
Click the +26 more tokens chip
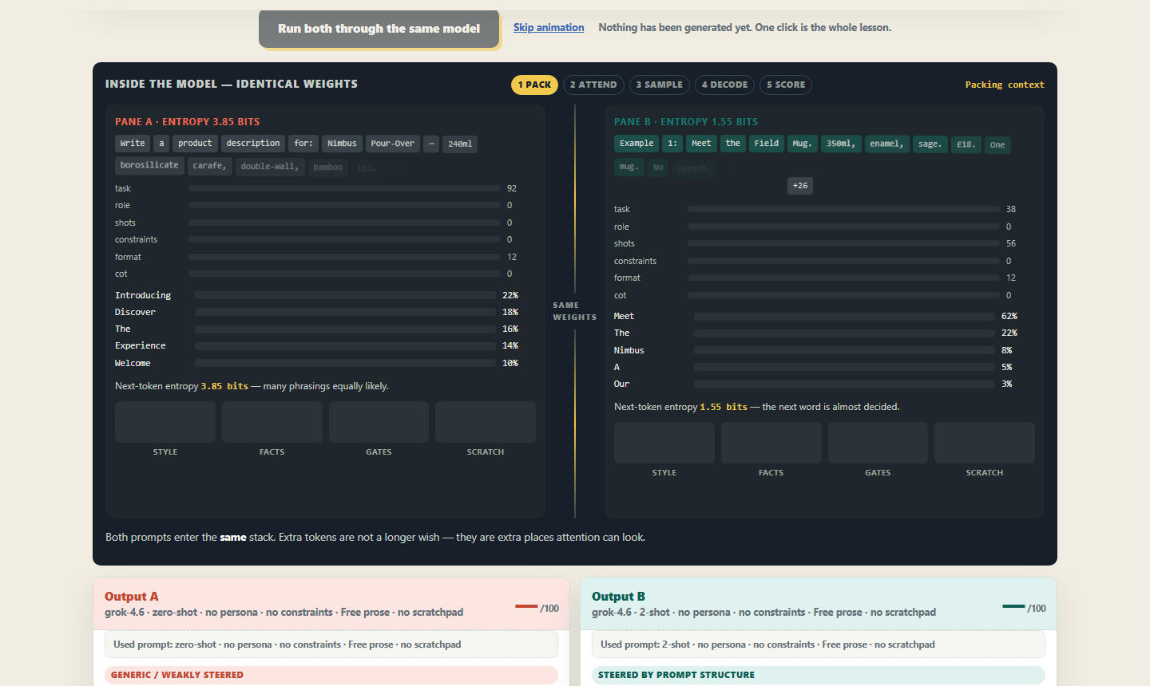point(800,186)
